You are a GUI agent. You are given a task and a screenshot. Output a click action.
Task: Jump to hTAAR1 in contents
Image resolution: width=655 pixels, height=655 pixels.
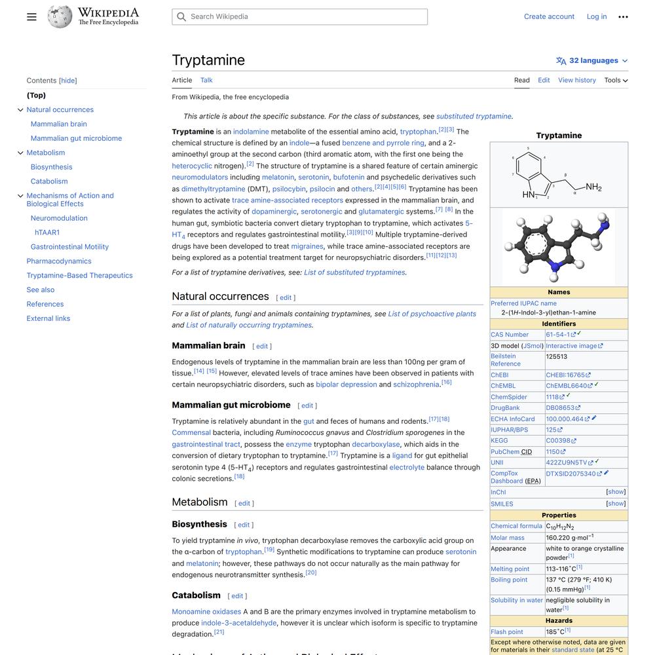point(47,233)
